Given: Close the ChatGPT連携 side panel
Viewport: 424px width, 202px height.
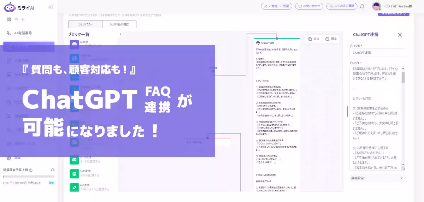Looking at the screenshot, I should [400, 35].
